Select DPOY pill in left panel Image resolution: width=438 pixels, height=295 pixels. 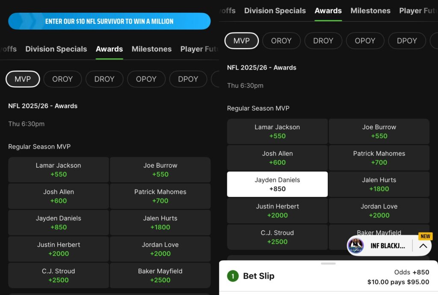click(x=188, y=79)
